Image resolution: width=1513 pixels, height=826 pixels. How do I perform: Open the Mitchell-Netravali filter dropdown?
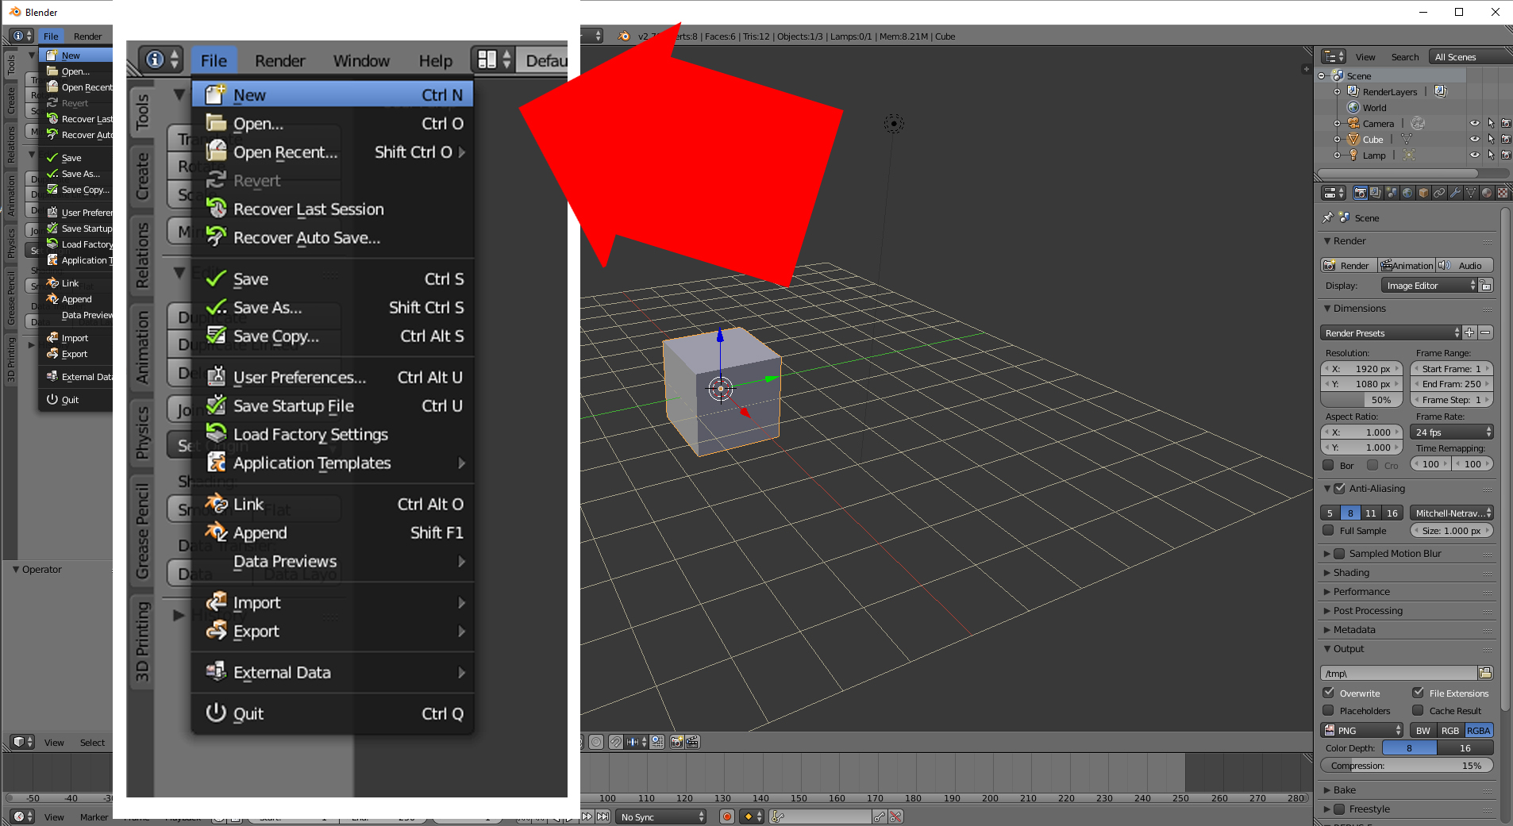tap(1452, 513)
